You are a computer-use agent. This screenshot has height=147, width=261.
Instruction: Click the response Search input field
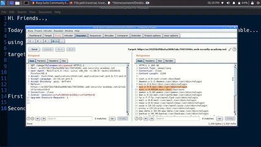coord(177,118)
